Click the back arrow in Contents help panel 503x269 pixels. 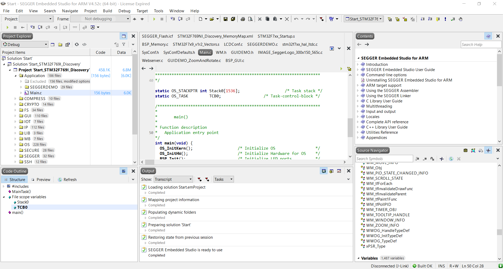click(359, 44)
